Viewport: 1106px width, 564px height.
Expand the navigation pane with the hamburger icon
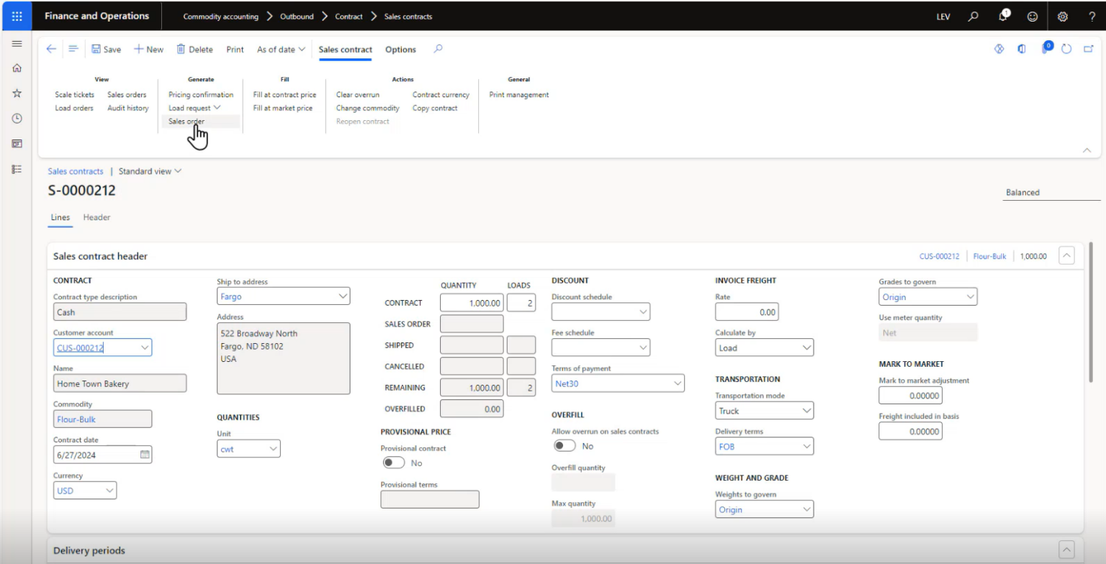point(17,43)
